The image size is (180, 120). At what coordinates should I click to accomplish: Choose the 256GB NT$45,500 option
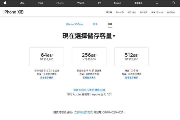coord(89,57)
